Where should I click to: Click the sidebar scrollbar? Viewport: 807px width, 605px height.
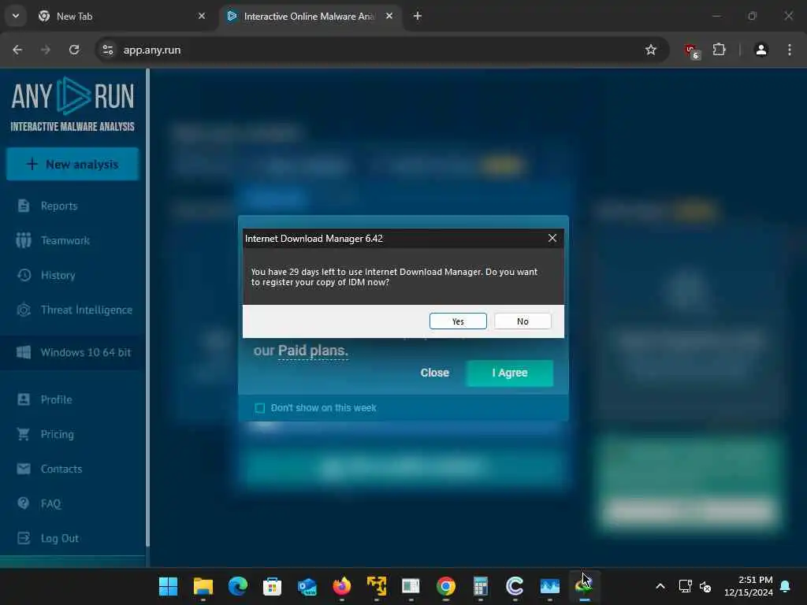click(147, 309)
